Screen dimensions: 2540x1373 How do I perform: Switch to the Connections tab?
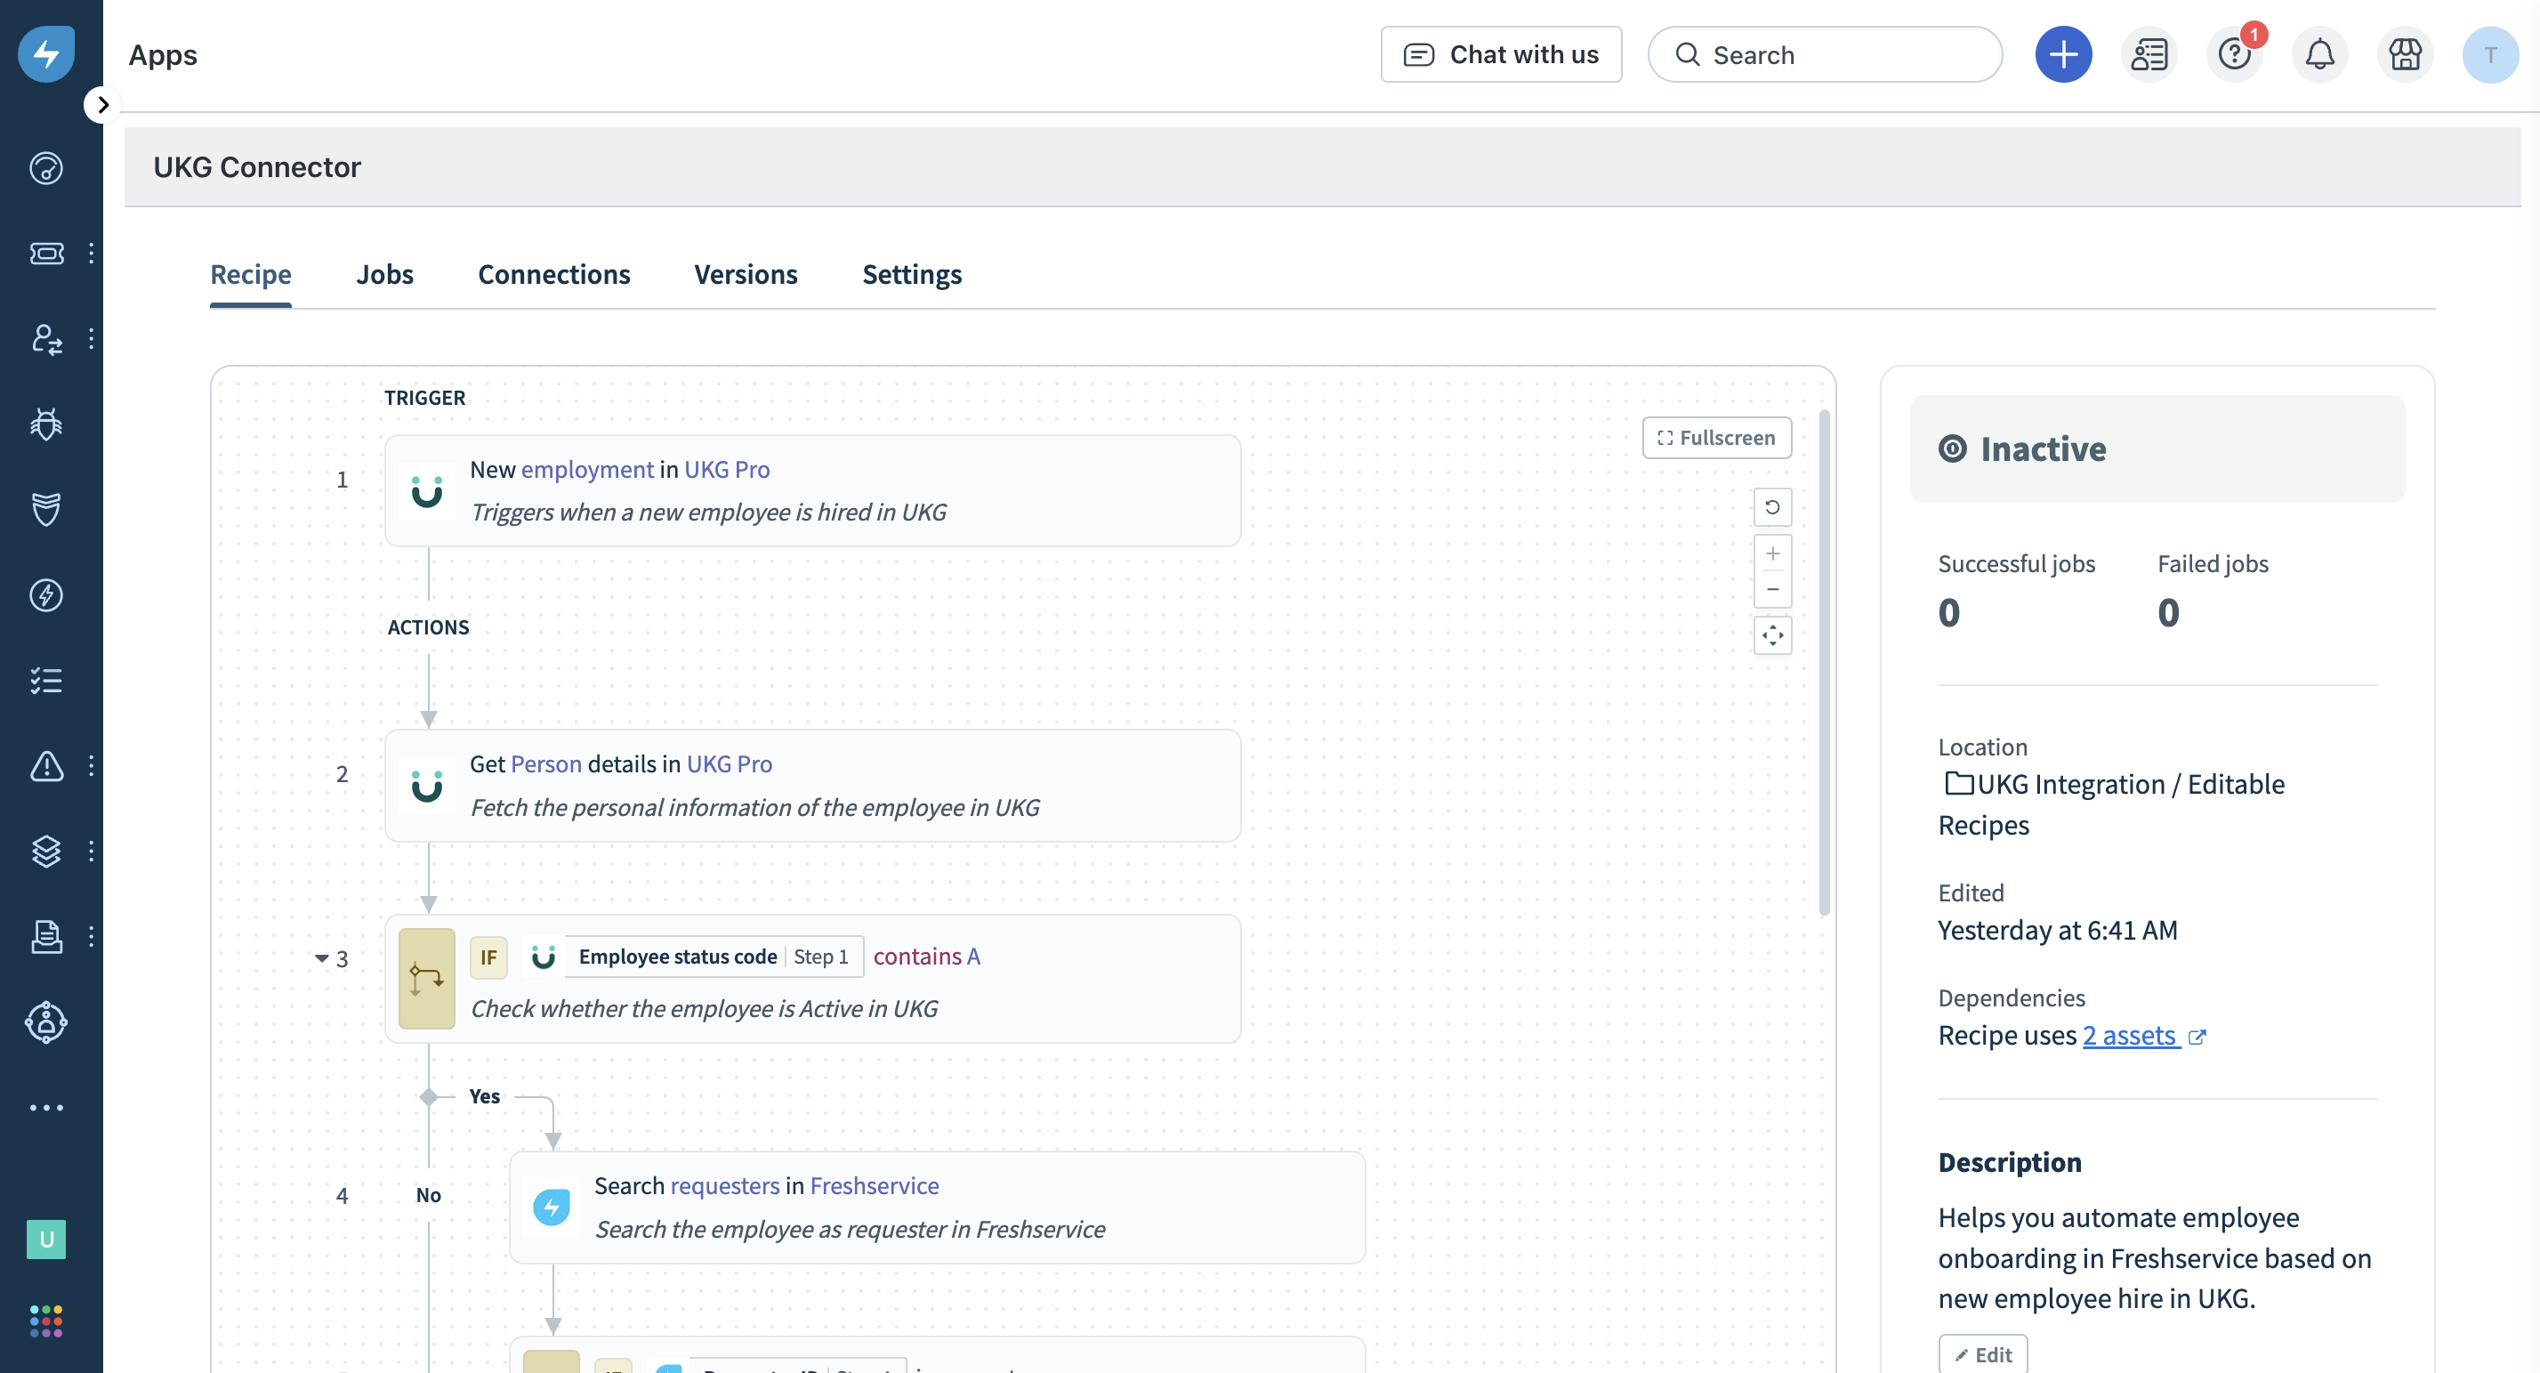(553, 274)
